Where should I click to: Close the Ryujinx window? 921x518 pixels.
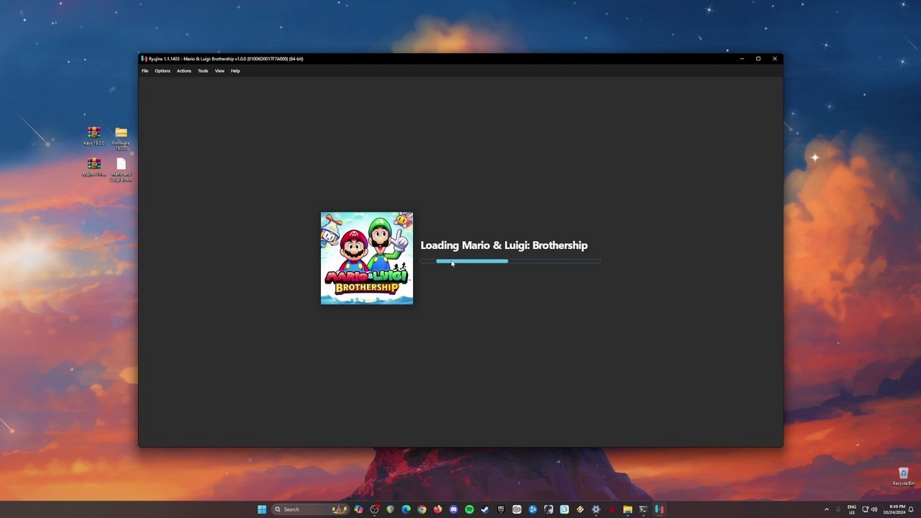[x=775, y=59]
